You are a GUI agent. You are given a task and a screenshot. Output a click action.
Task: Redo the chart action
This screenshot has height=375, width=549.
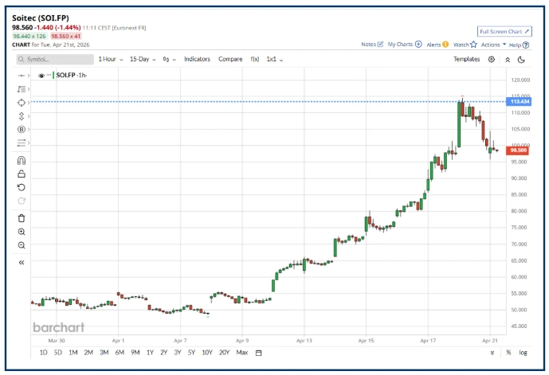(x=22, y=201)
